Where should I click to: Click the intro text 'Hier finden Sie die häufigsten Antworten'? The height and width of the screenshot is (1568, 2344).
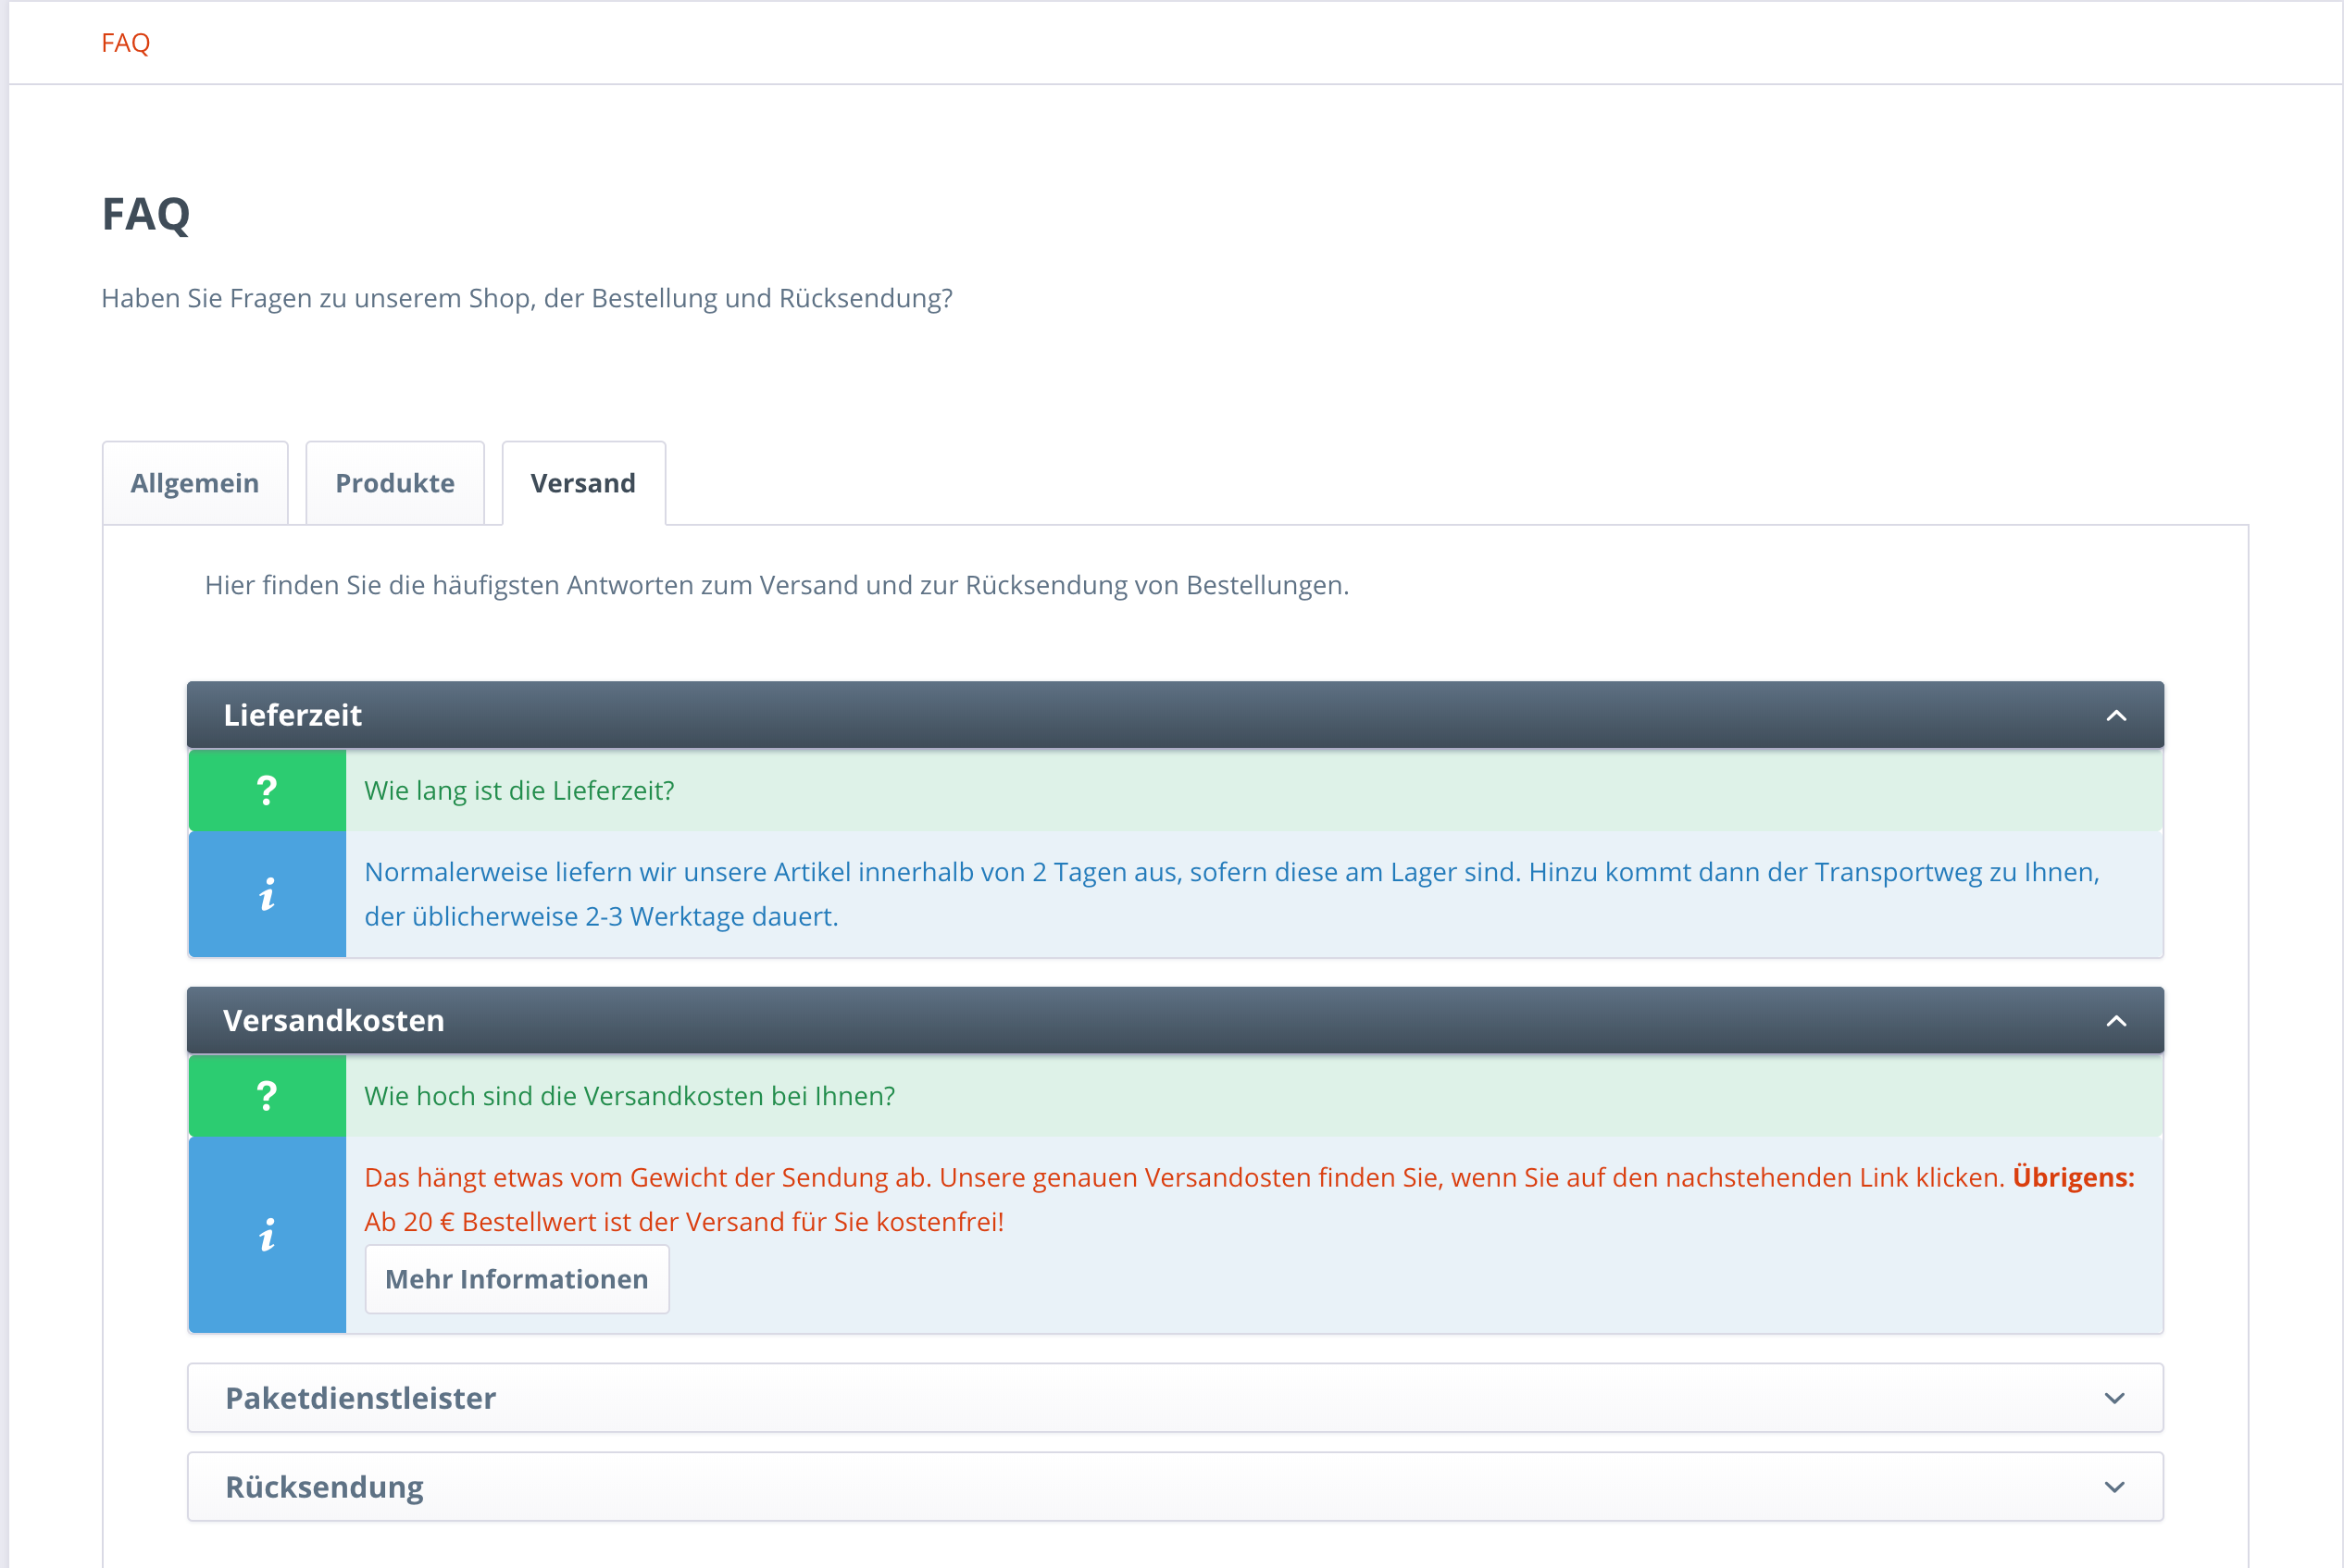pyautogui.click(x=777, y=585)
